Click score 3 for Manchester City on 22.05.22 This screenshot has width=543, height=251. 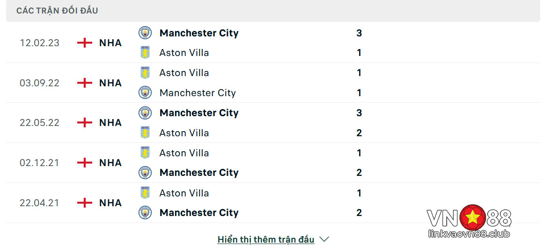coord(359,113)
